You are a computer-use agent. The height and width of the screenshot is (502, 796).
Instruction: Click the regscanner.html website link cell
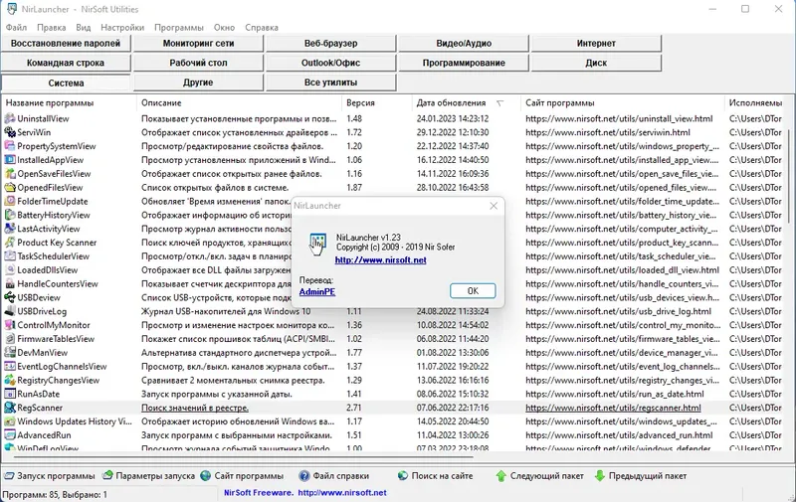click(613, 408)
